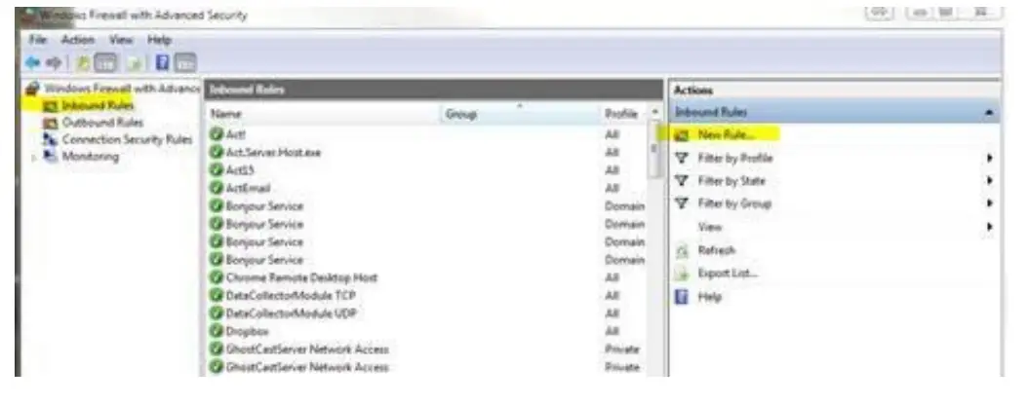Select the Outbound Rules tree icon
1028x405 pixels.
tap(51, 123)
